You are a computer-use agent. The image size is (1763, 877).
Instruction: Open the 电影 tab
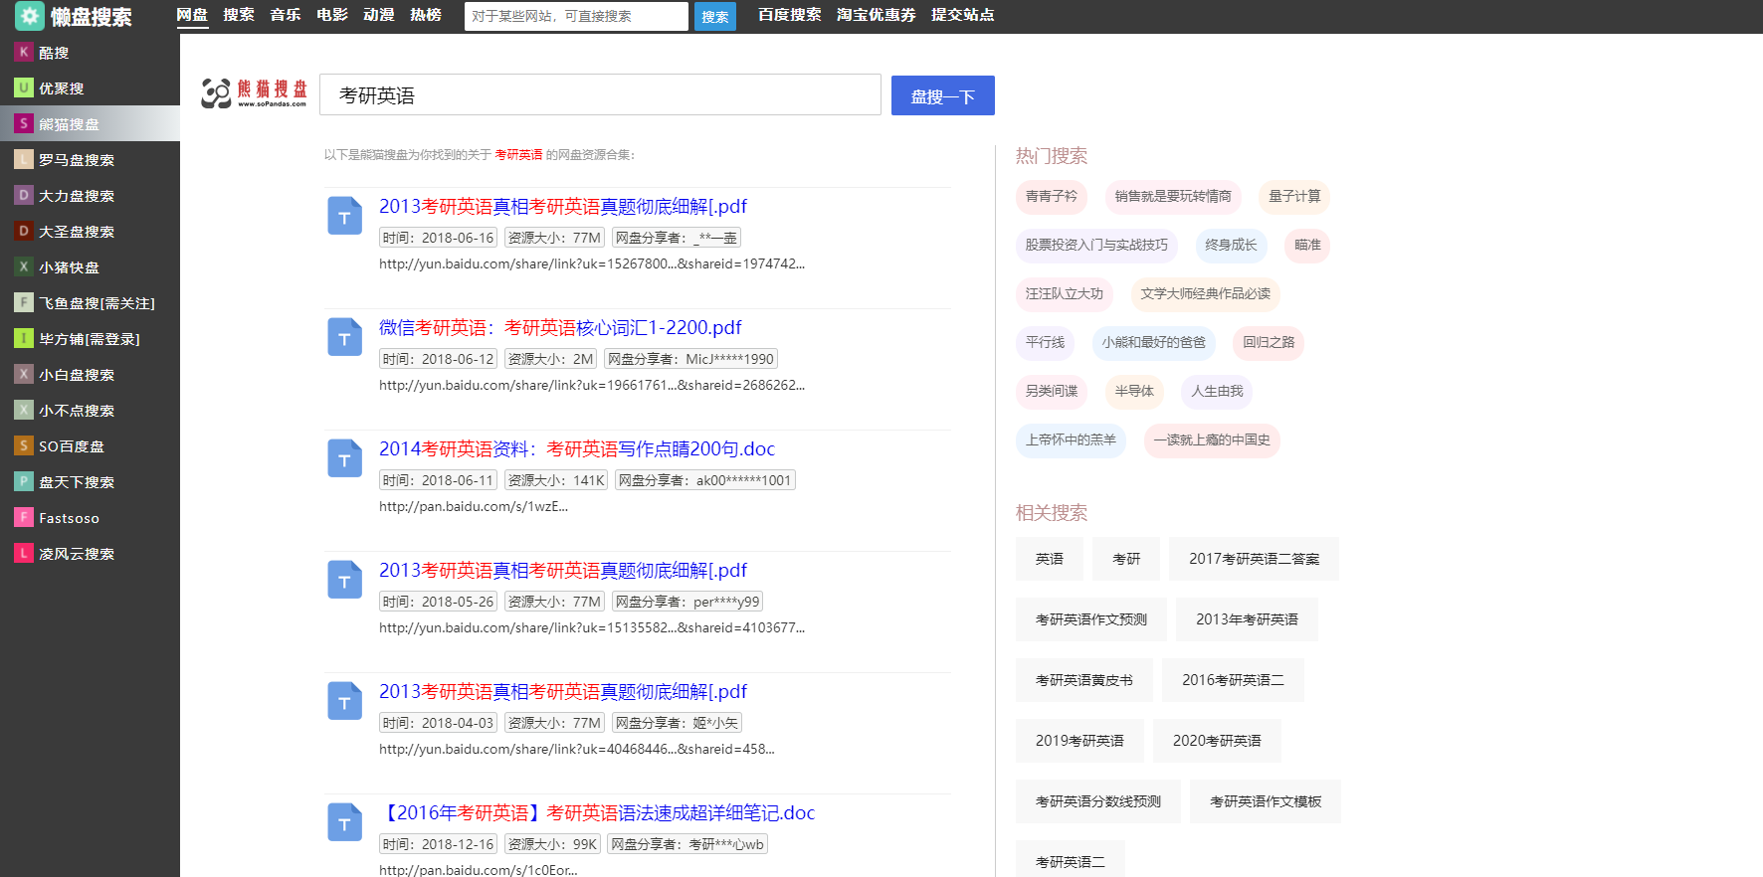pos(332,15)
